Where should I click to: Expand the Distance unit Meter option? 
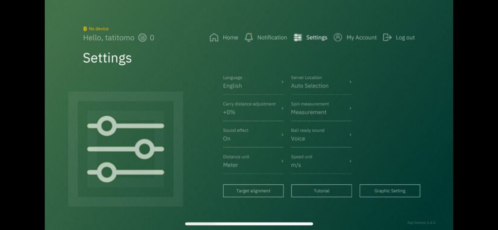[x=253, y=161]
